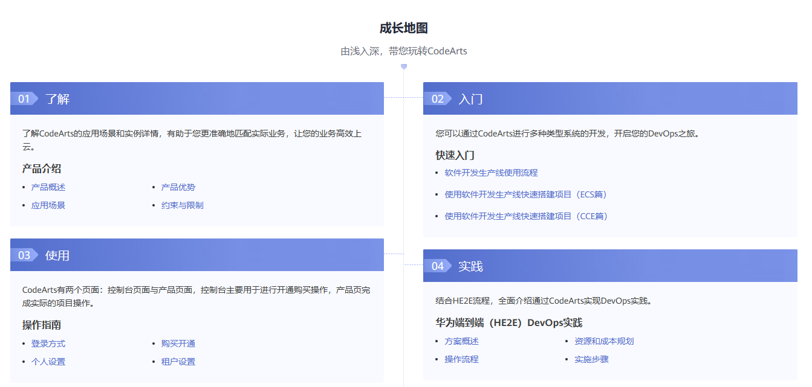Open the quick start guide for CCE篇

click(x=527, y=216)
